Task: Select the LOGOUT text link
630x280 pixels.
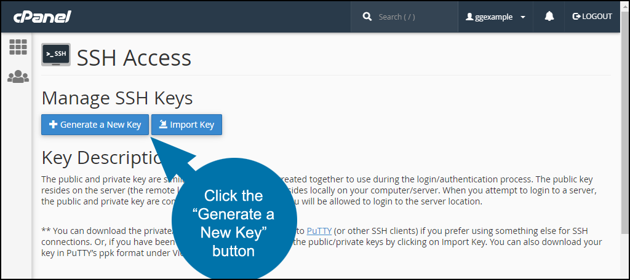Action: coord(597,17)
